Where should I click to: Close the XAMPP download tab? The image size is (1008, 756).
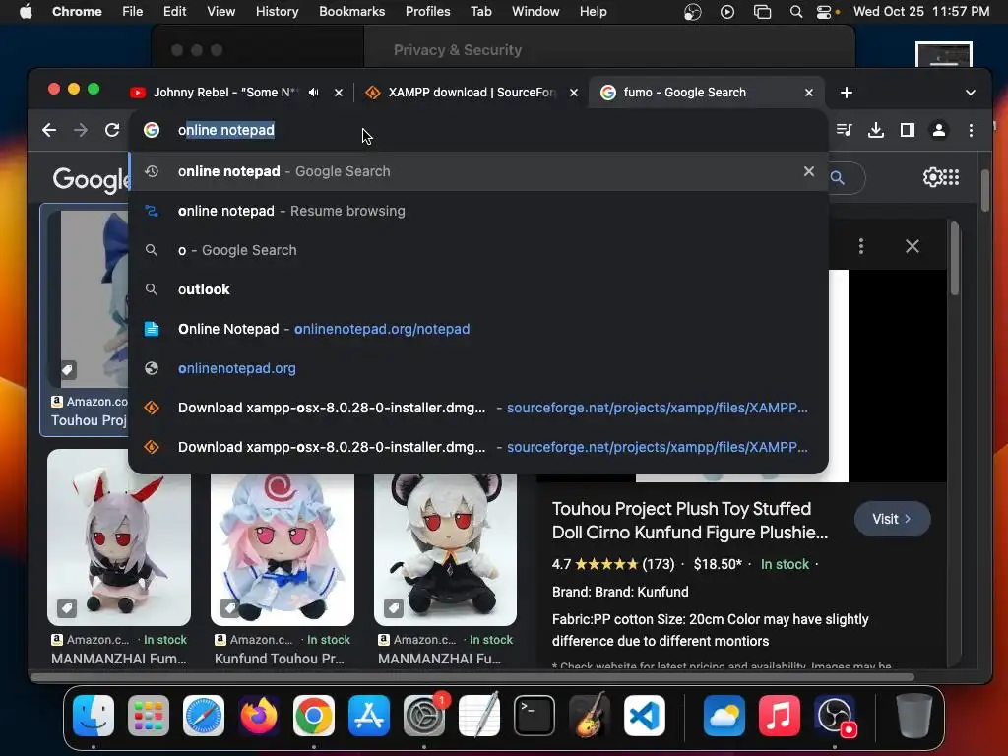pyautogui.click(x=574, y=93)
